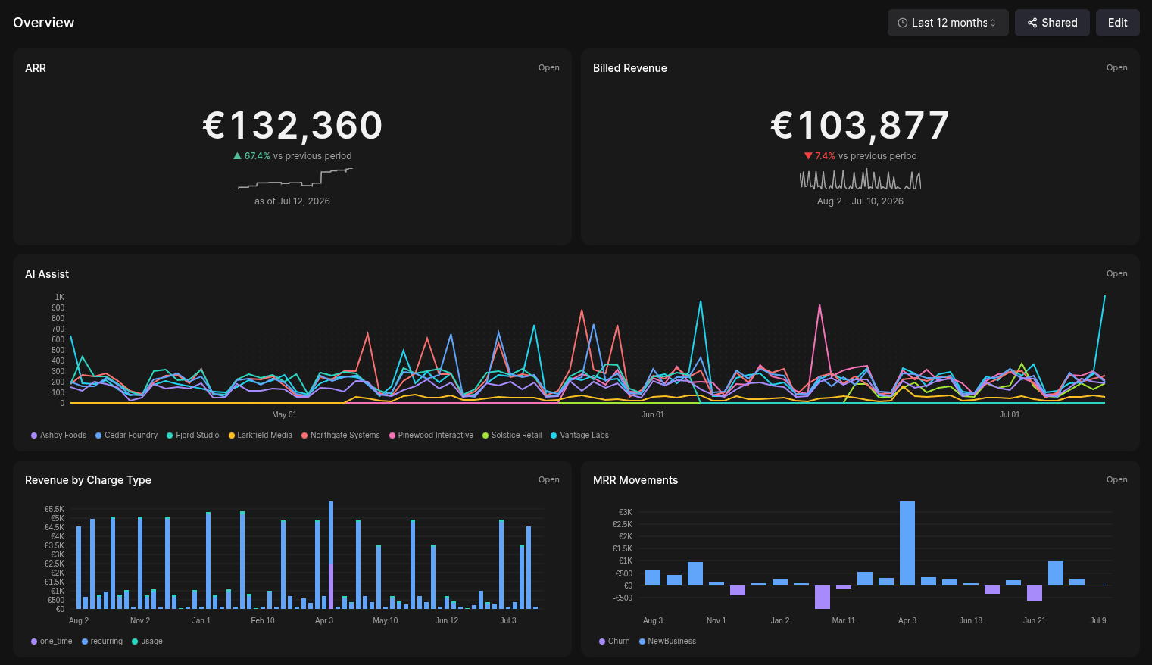The image size is (1152, 665).
Task: Click the Revenue by Charge Type title
Action: 88,480
